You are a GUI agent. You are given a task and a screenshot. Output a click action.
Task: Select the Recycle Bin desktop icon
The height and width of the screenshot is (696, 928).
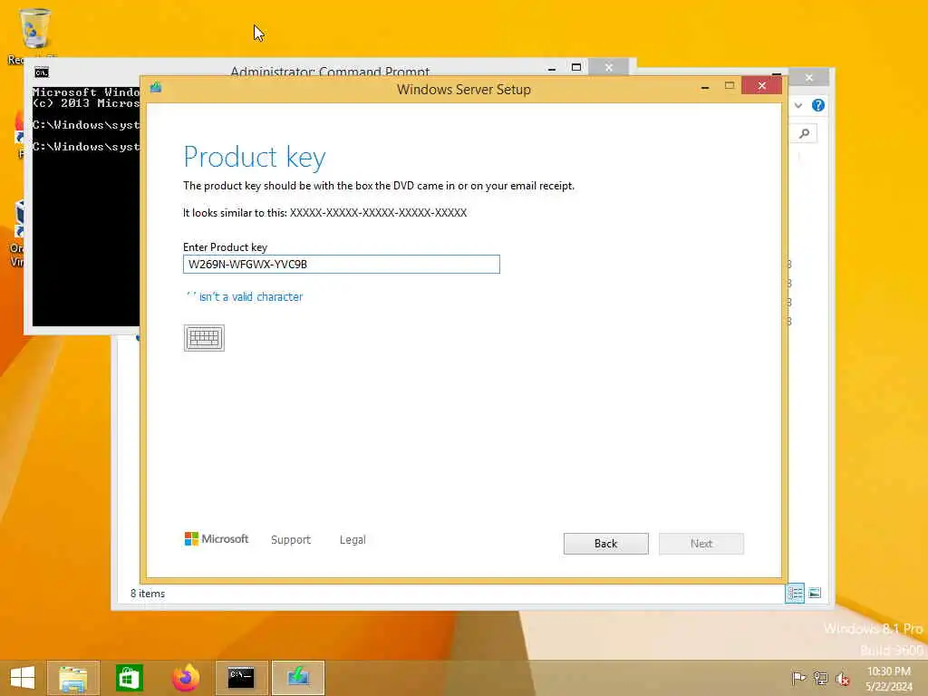34,35
